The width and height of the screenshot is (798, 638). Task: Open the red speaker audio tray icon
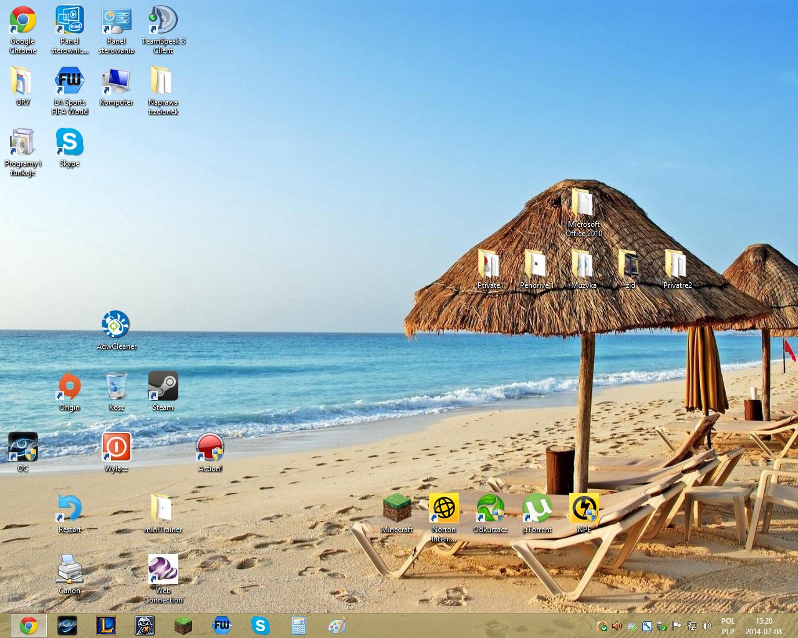[617, 626]
